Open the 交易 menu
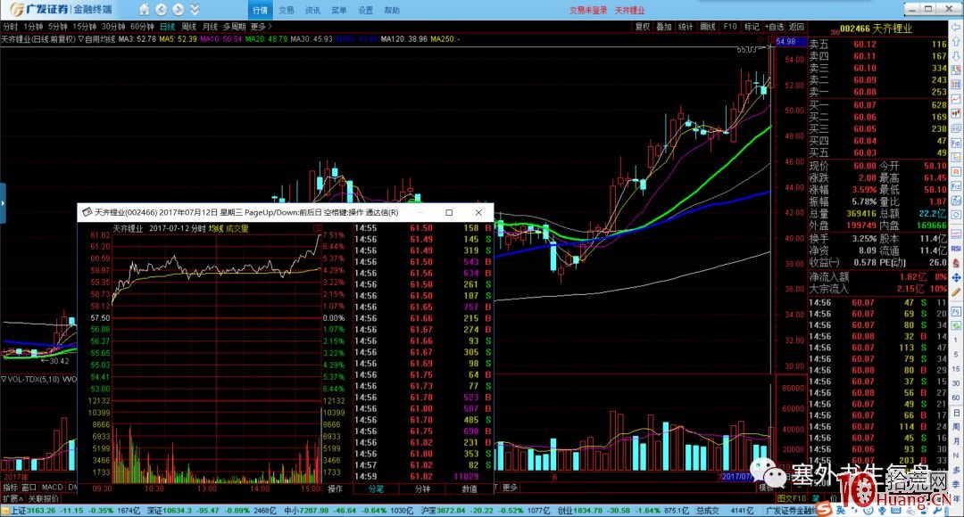 (287, 11)
